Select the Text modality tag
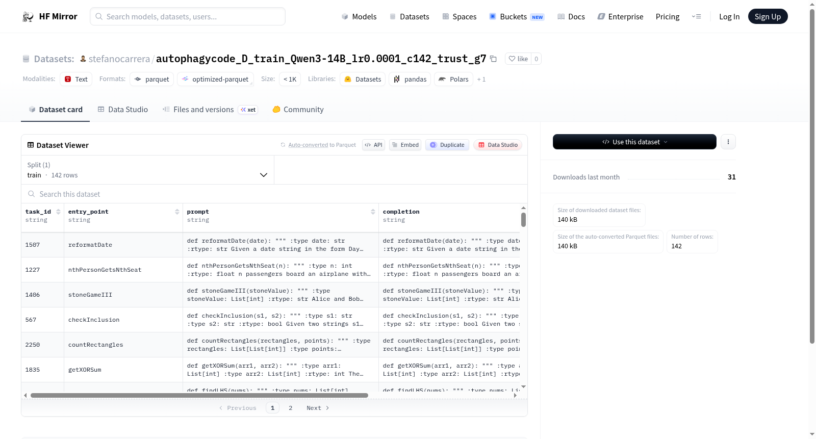 (76, 79)
